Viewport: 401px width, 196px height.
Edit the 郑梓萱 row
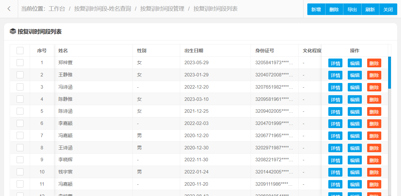point(355,63)
